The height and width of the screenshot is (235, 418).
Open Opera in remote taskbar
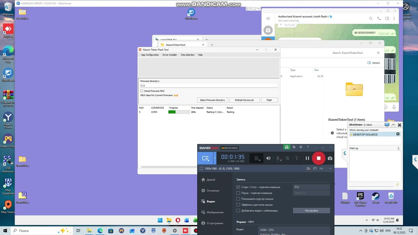point(178,220)
